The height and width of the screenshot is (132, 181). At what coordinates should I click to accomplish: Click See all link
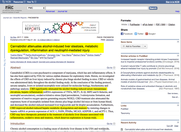175,97
